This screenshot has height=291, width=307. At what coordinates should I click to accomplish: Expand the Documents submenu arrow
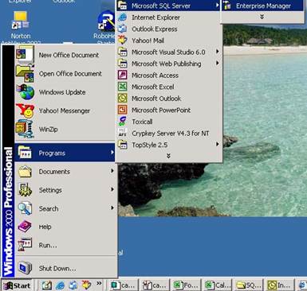[112, 171]
